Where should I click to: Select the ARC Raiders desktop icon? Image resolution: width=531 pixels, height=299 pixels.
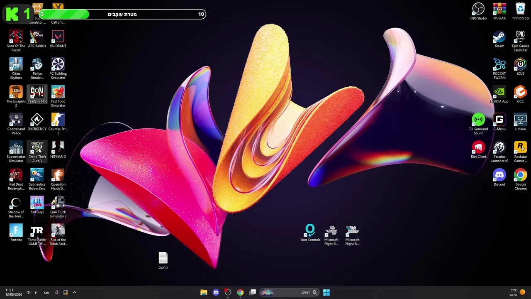point(37,39)
